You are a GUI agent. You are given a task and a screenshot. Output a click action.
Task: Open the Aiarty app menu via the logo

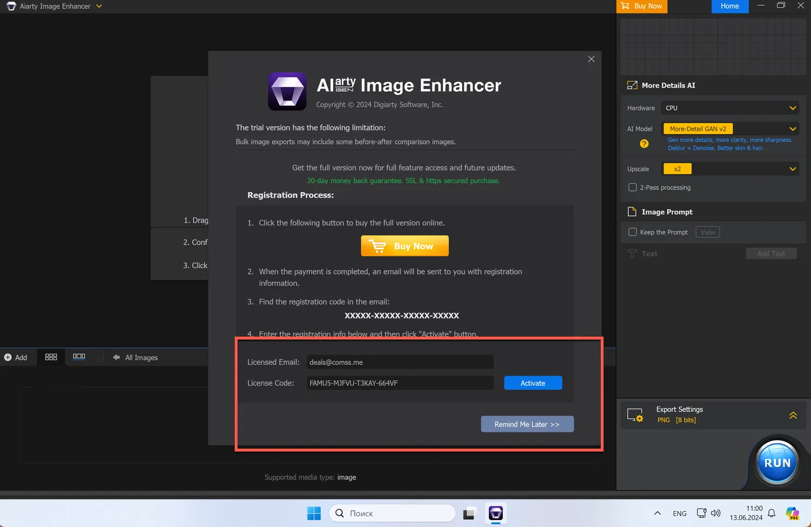[x=11, y=6]
